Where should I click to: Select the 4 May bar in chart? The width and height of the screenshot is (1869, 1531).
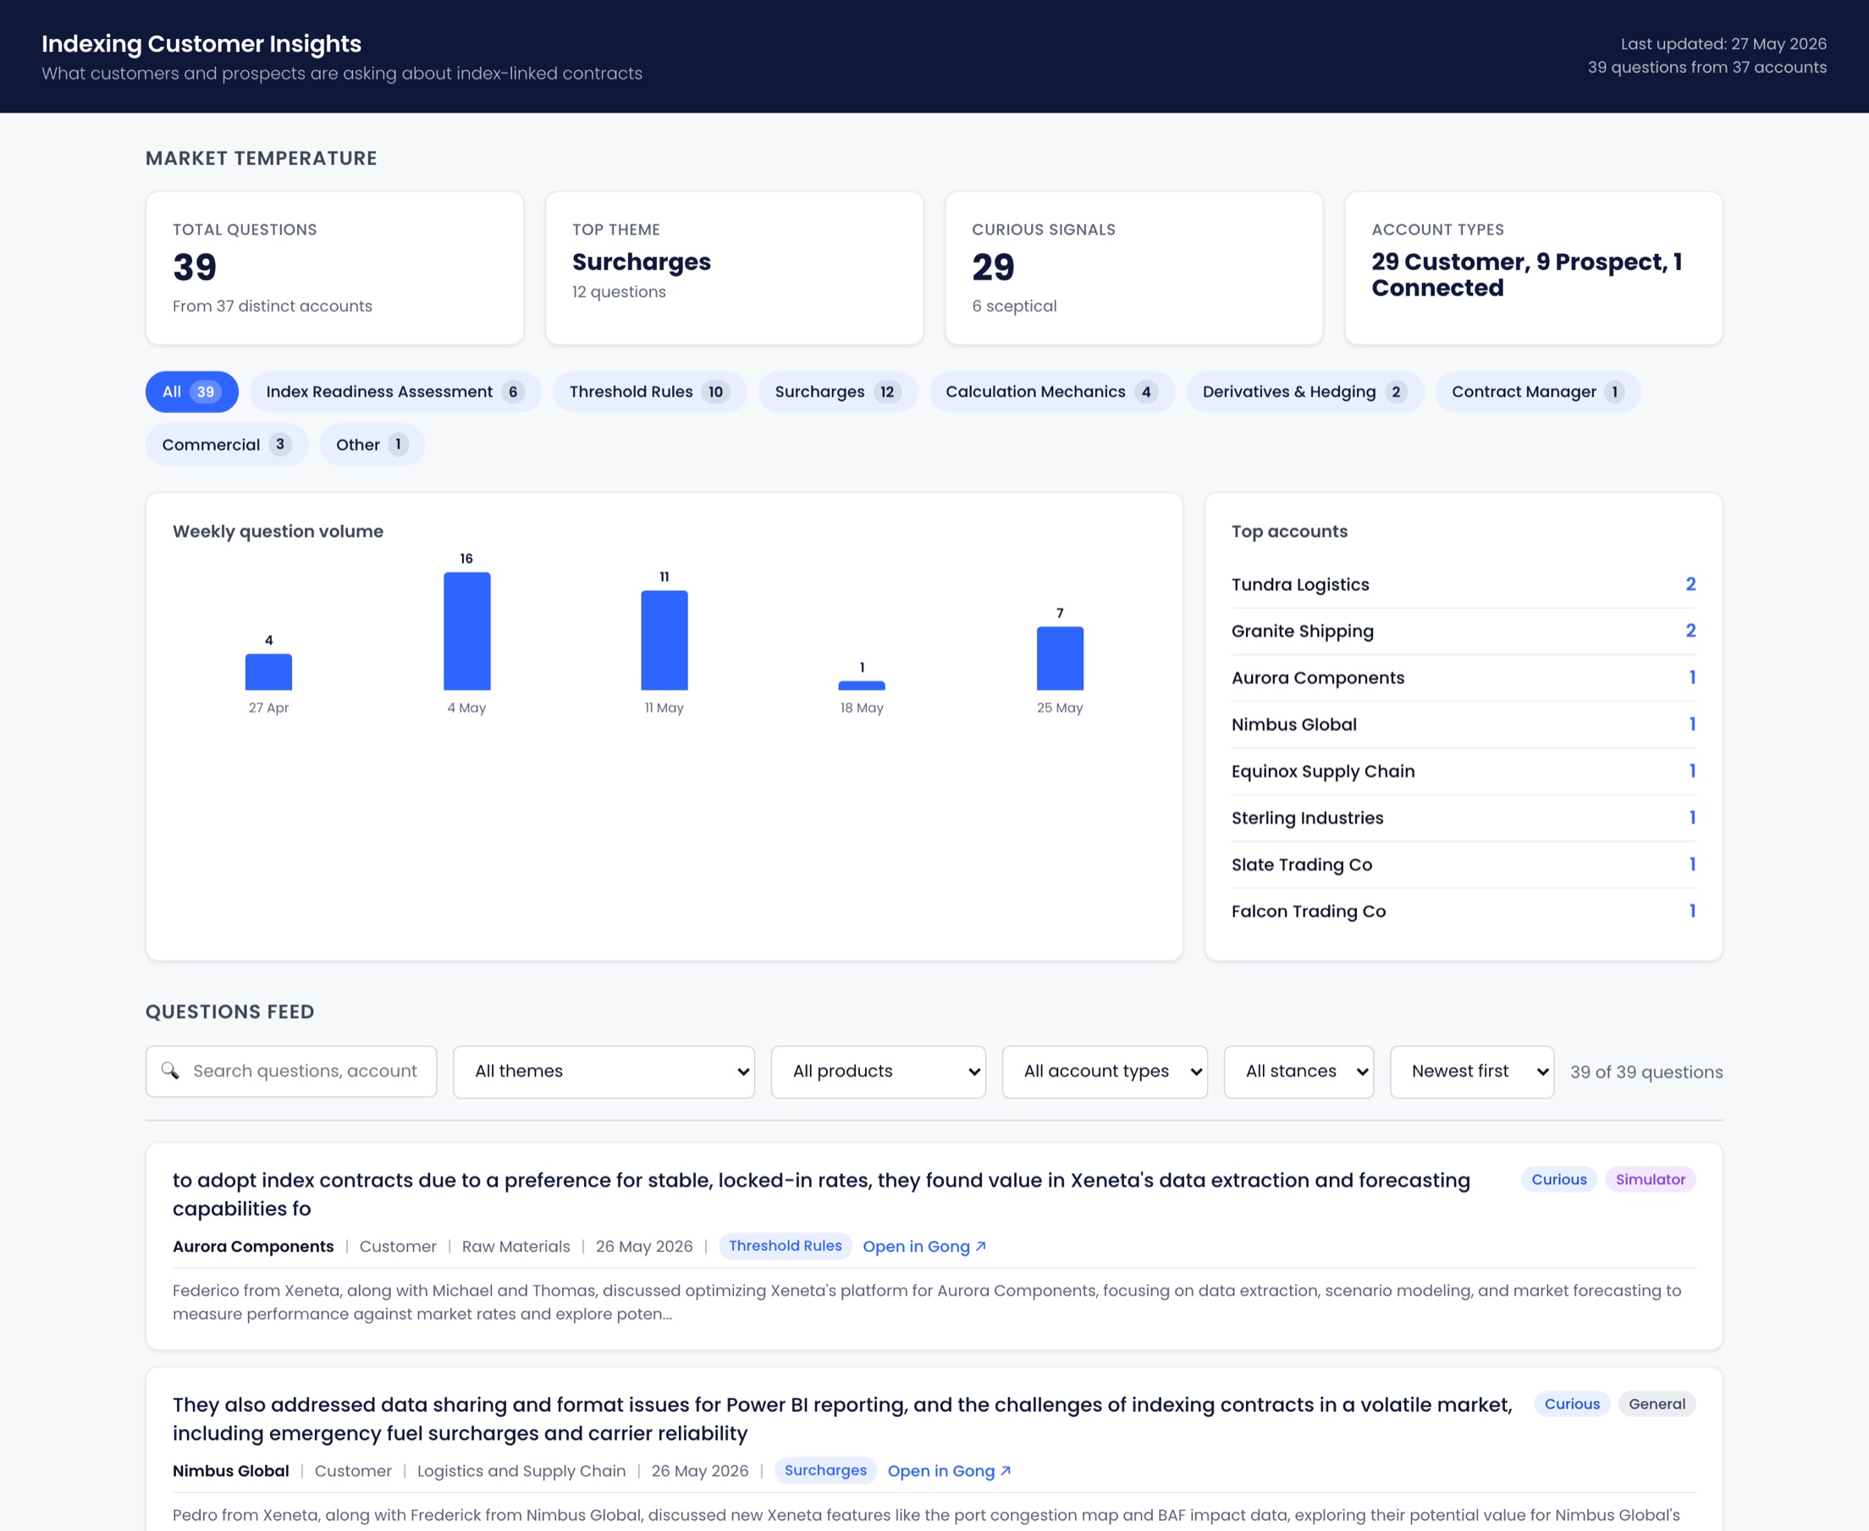click(x=466, y=631)
